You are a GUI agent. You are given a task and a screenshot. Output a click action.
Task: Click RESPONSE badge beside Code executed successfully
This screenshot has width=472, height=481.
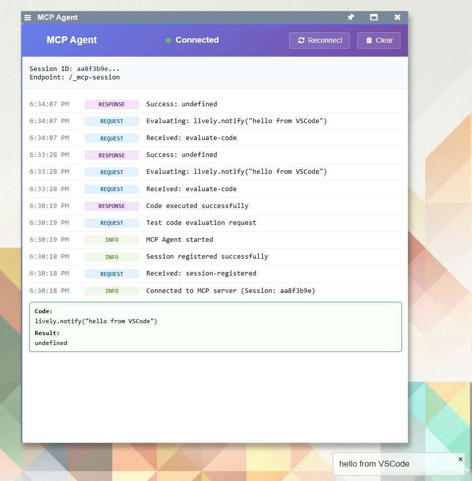pyautogui.click(x=112, y=206)
